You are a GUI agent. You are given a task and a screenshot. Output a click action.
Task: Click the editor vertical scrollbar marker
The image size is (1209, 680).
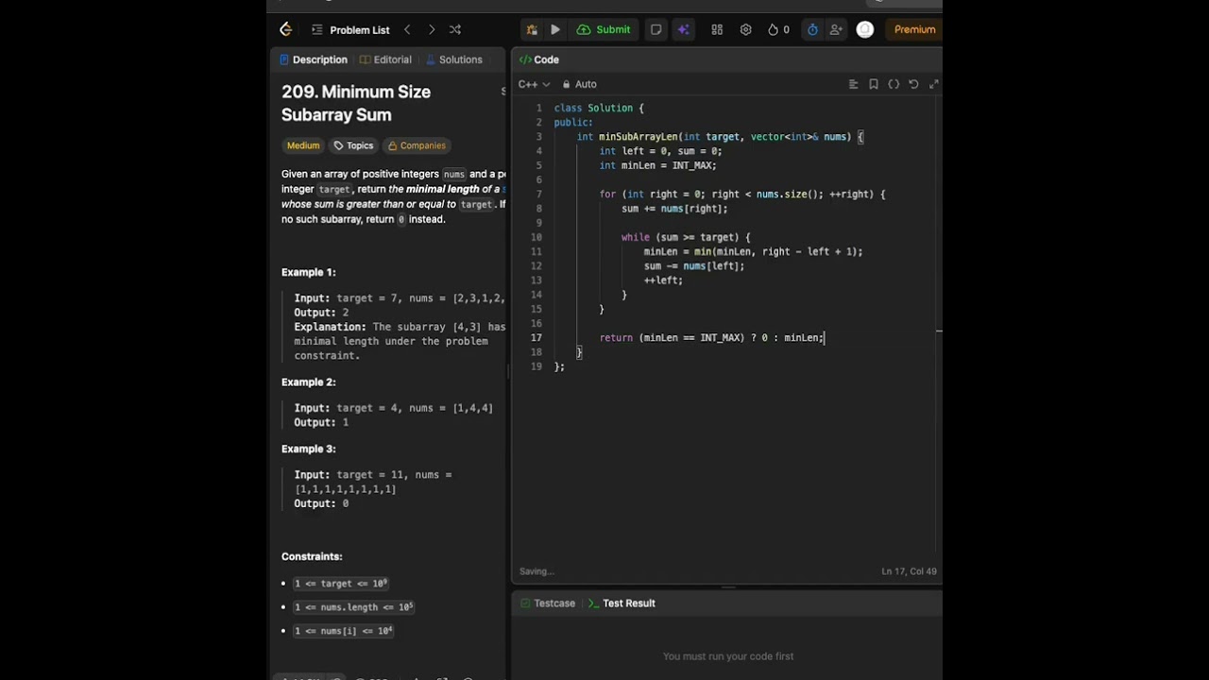tap(939, 331)
